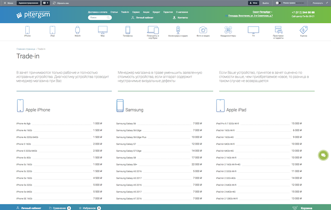Open the live chat bubble
The height and width of the screenshot is (210, 331).
click(323, 155)
